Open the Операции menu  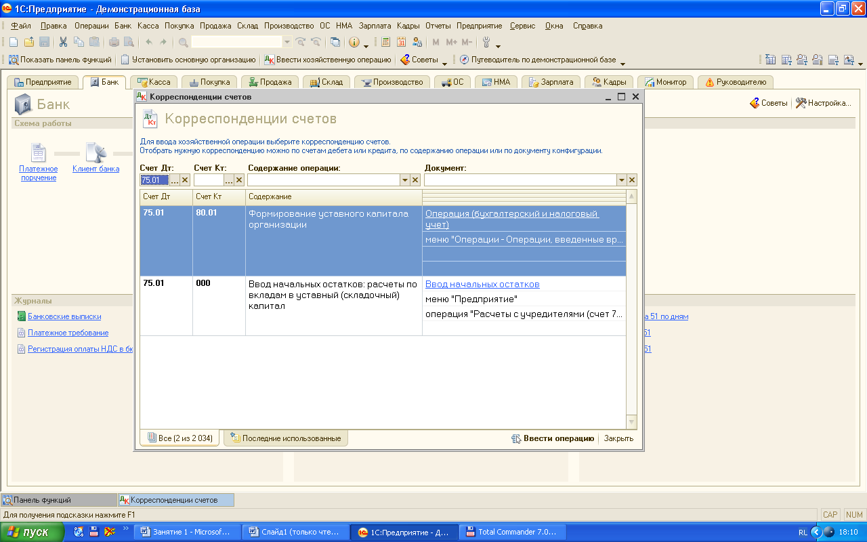[x=91, y=26]
